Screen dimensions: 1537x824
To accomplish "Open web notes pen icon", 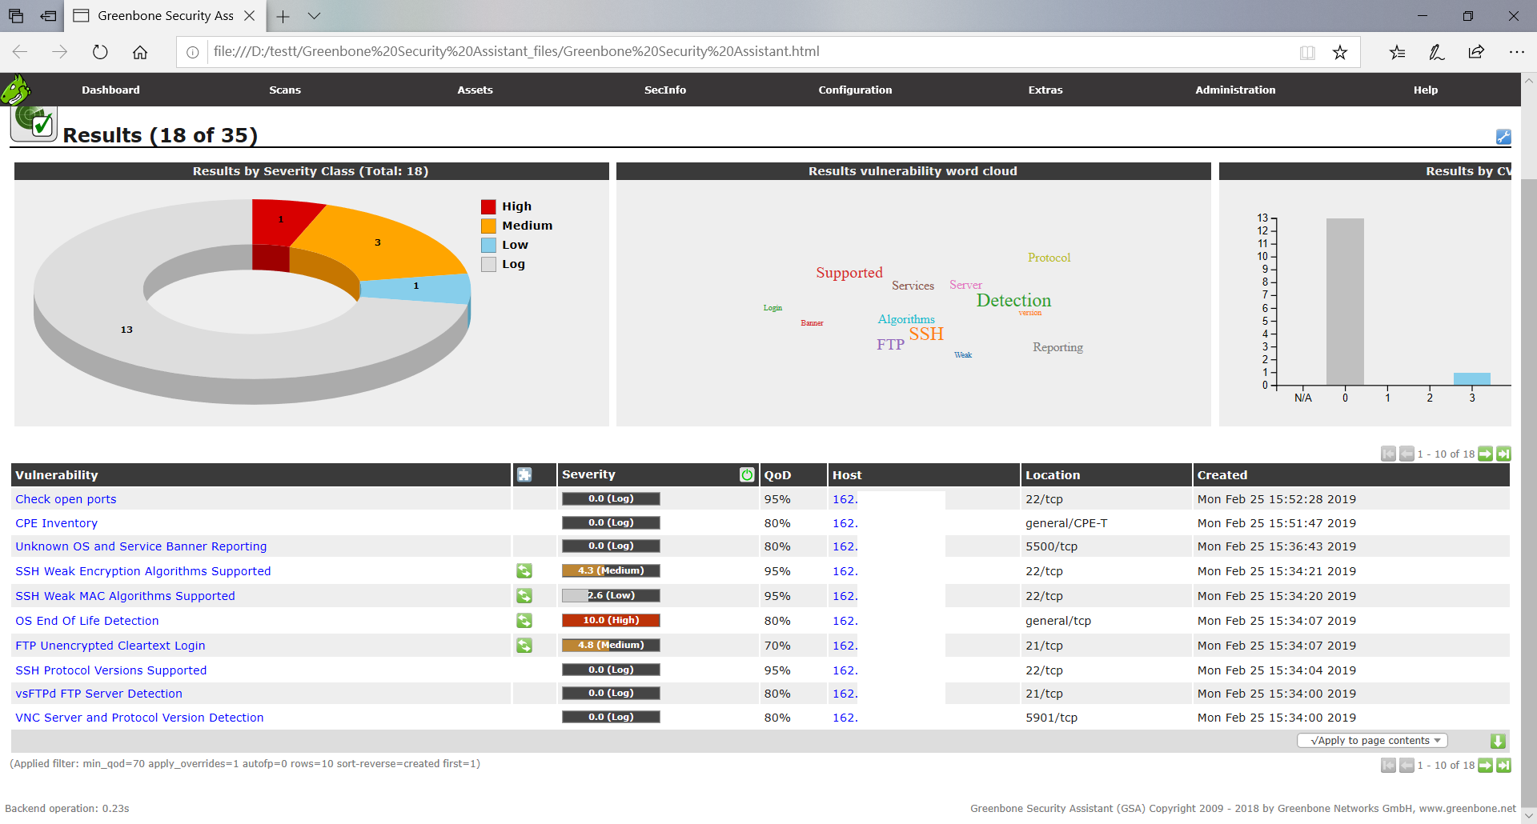I will click(1437, 52).
